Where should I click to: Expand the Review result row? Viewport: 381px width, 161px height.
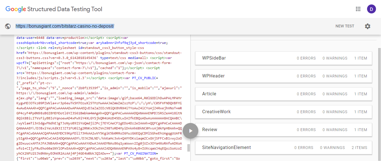[283, 130]
